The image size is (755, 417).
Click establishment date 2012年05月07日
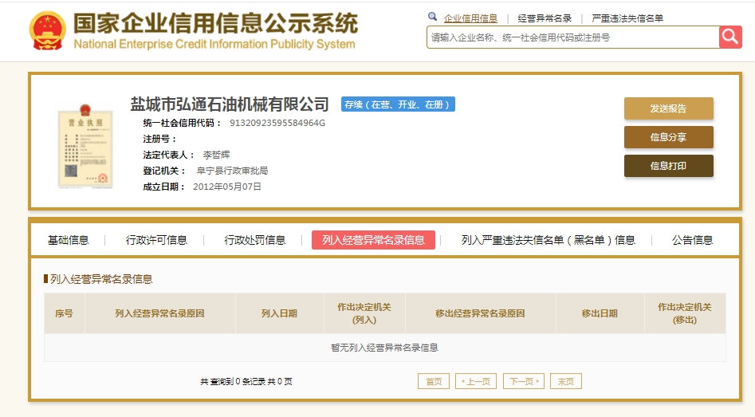pos(226,187)
